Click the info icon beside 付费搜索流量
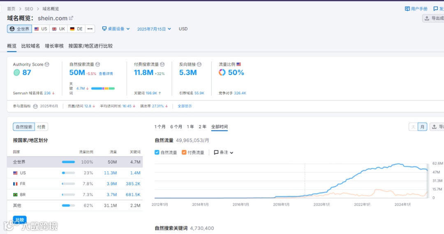This screenshot has width=444, height=234. click(162, 64)
